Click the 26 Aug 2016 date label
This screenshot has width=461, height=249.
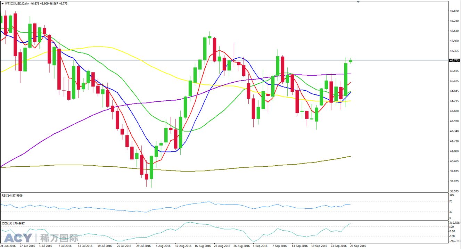point(241,246)
